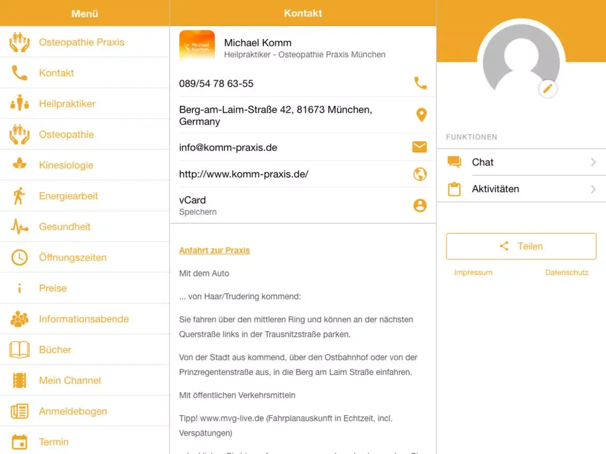Select Informationsabende menu entry
Viewport: 606px width, 454px height.
[x=85, y=319]
